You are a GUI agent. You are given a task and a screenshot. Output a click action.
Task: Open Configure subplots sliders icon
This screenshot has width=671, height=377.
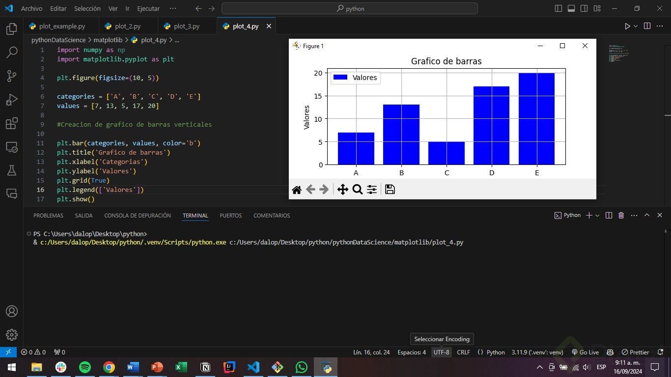pyautogui.click(x=372, y=189)
